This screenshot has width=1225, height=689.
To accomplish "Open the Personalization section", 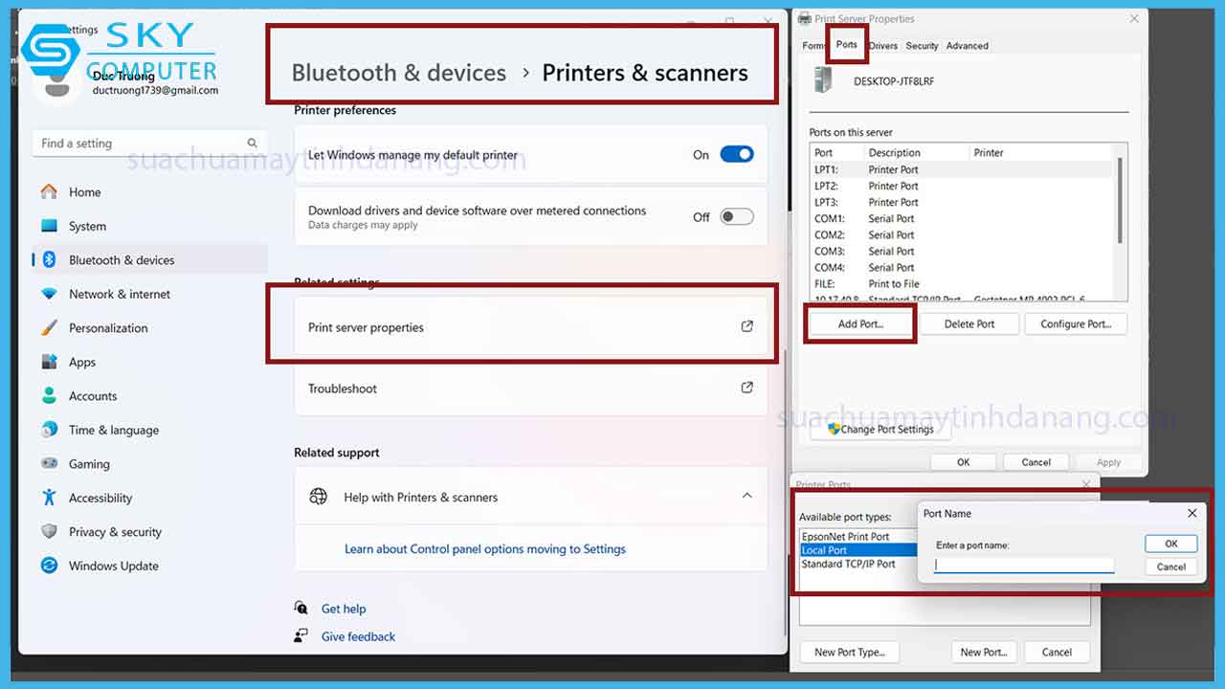I will click(107, 327).
